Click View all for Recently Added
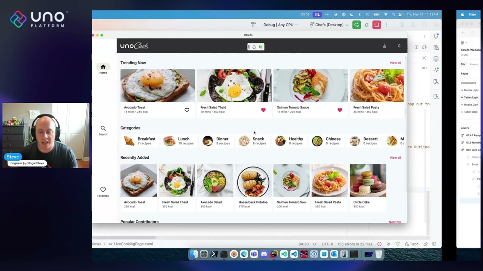This screenshot has width=483, height=271. click(x=395, y=158)
